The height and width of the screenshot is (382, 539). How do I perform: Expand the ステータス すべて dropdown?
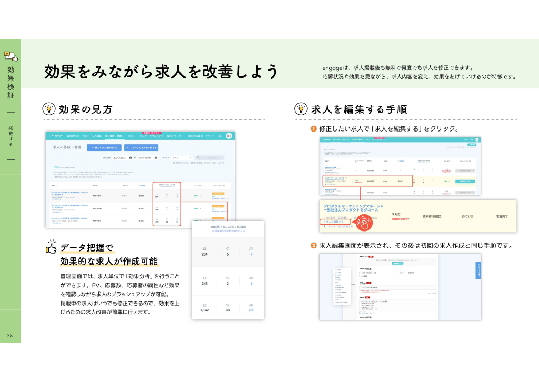point(182,158)
